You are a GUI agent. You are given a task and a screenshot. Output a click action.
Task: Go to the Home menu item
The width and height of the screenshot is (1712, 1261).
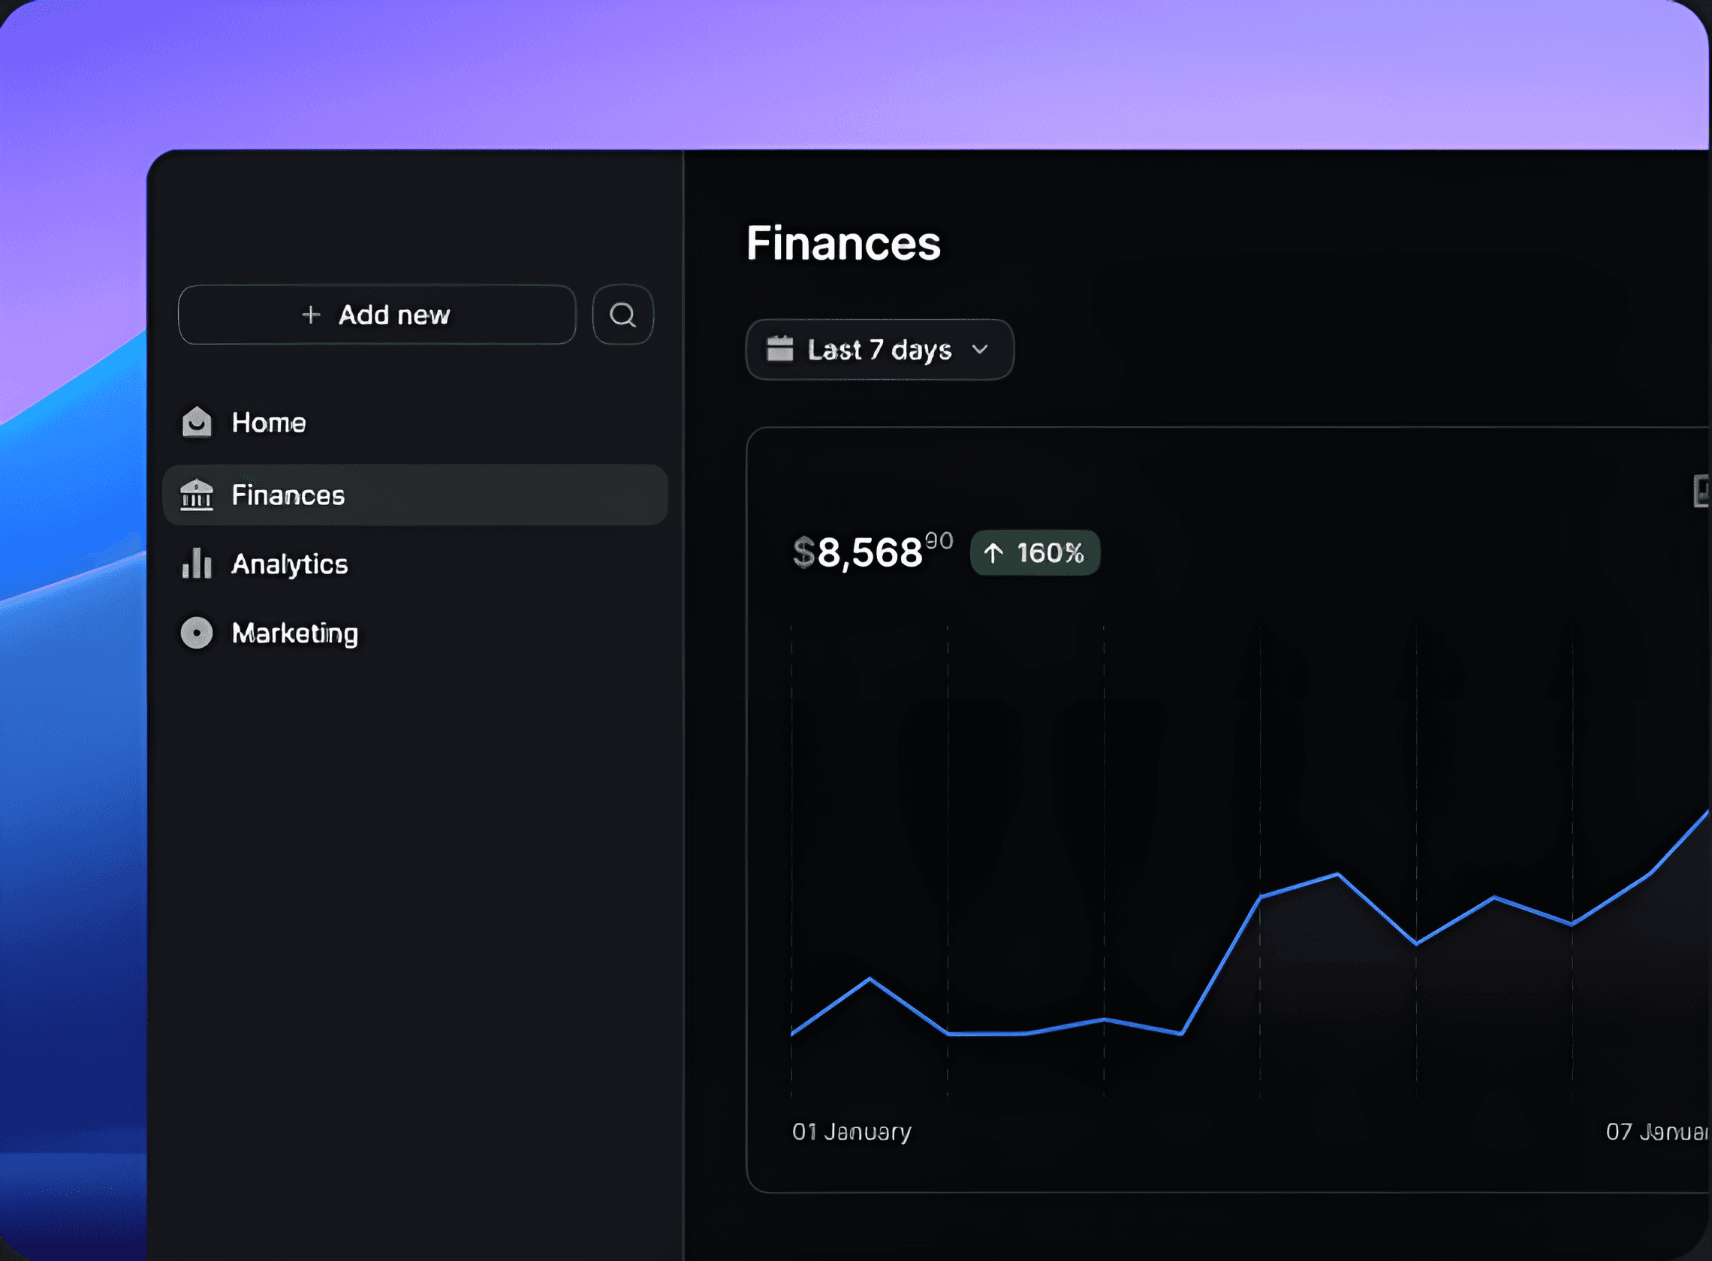click(x=268, y=422)
